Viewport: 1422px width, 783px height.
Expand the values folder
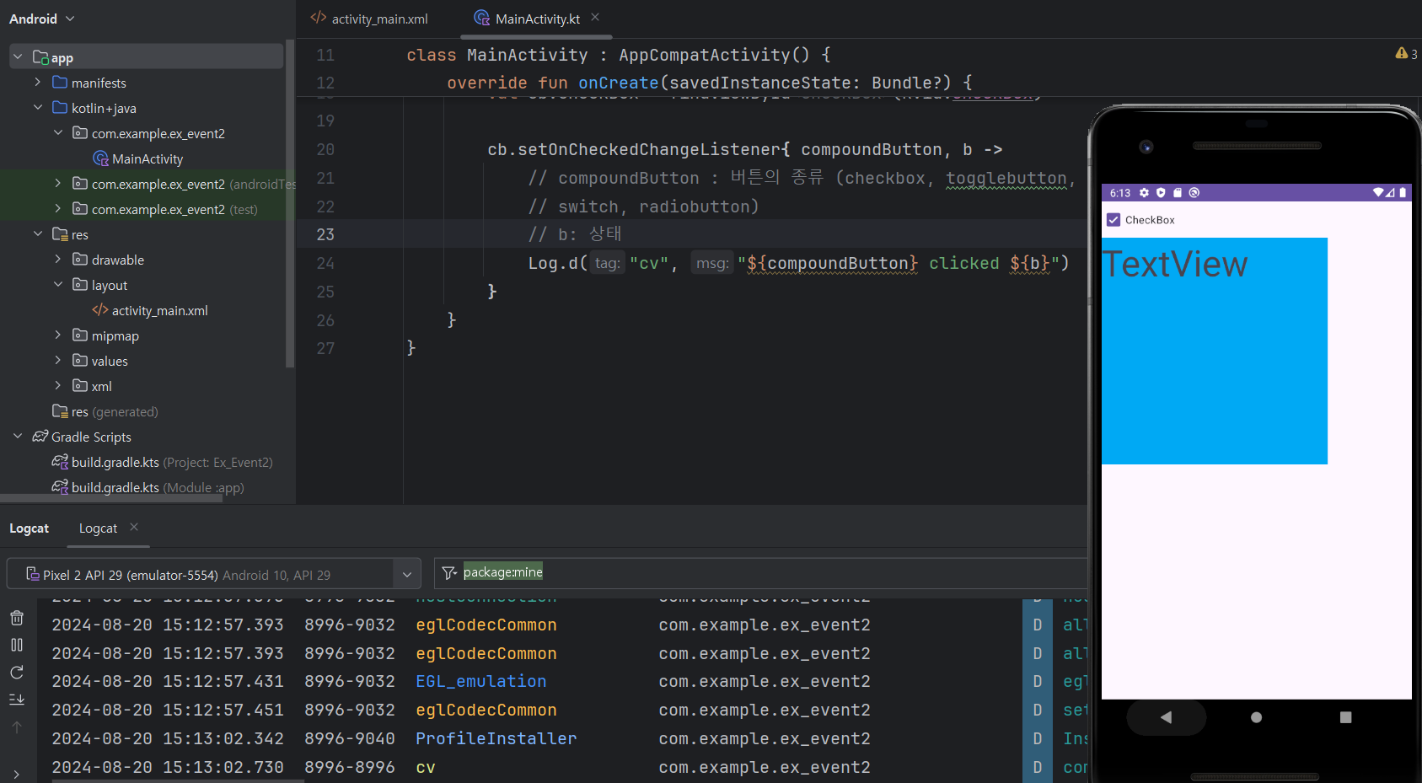58,361
